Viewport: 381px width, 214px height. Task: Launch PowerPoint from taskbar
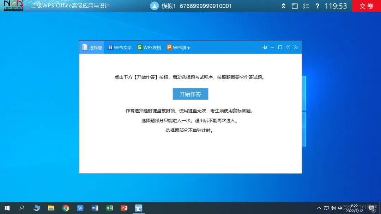pos(124,208)
